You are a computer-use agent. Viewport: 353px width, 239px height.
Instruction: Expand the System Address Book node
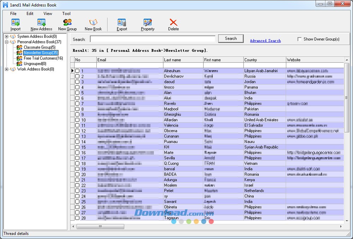7,36
